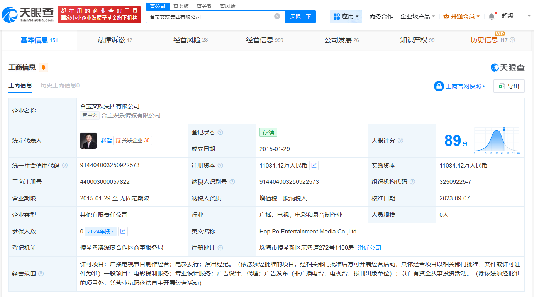Clear search box using the X icon
534x297 pixels.
pos(277,17)
